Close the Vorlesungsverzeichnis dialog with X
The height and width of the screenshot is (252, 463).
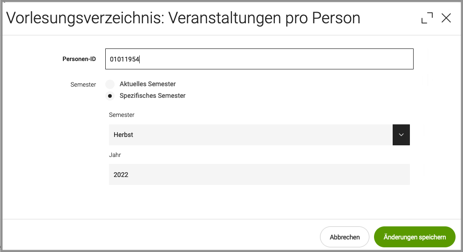coord(446,18)
